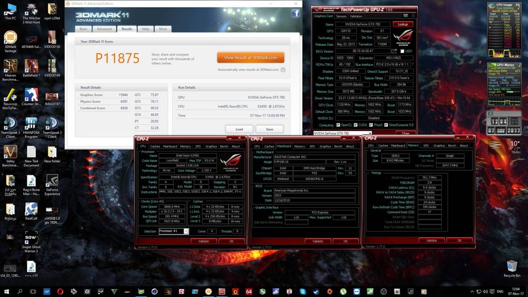This screenshot has height=297, width=528.
Task: Launch the Valley Benchmark desktop icon
Action: [x=10, y=156]
